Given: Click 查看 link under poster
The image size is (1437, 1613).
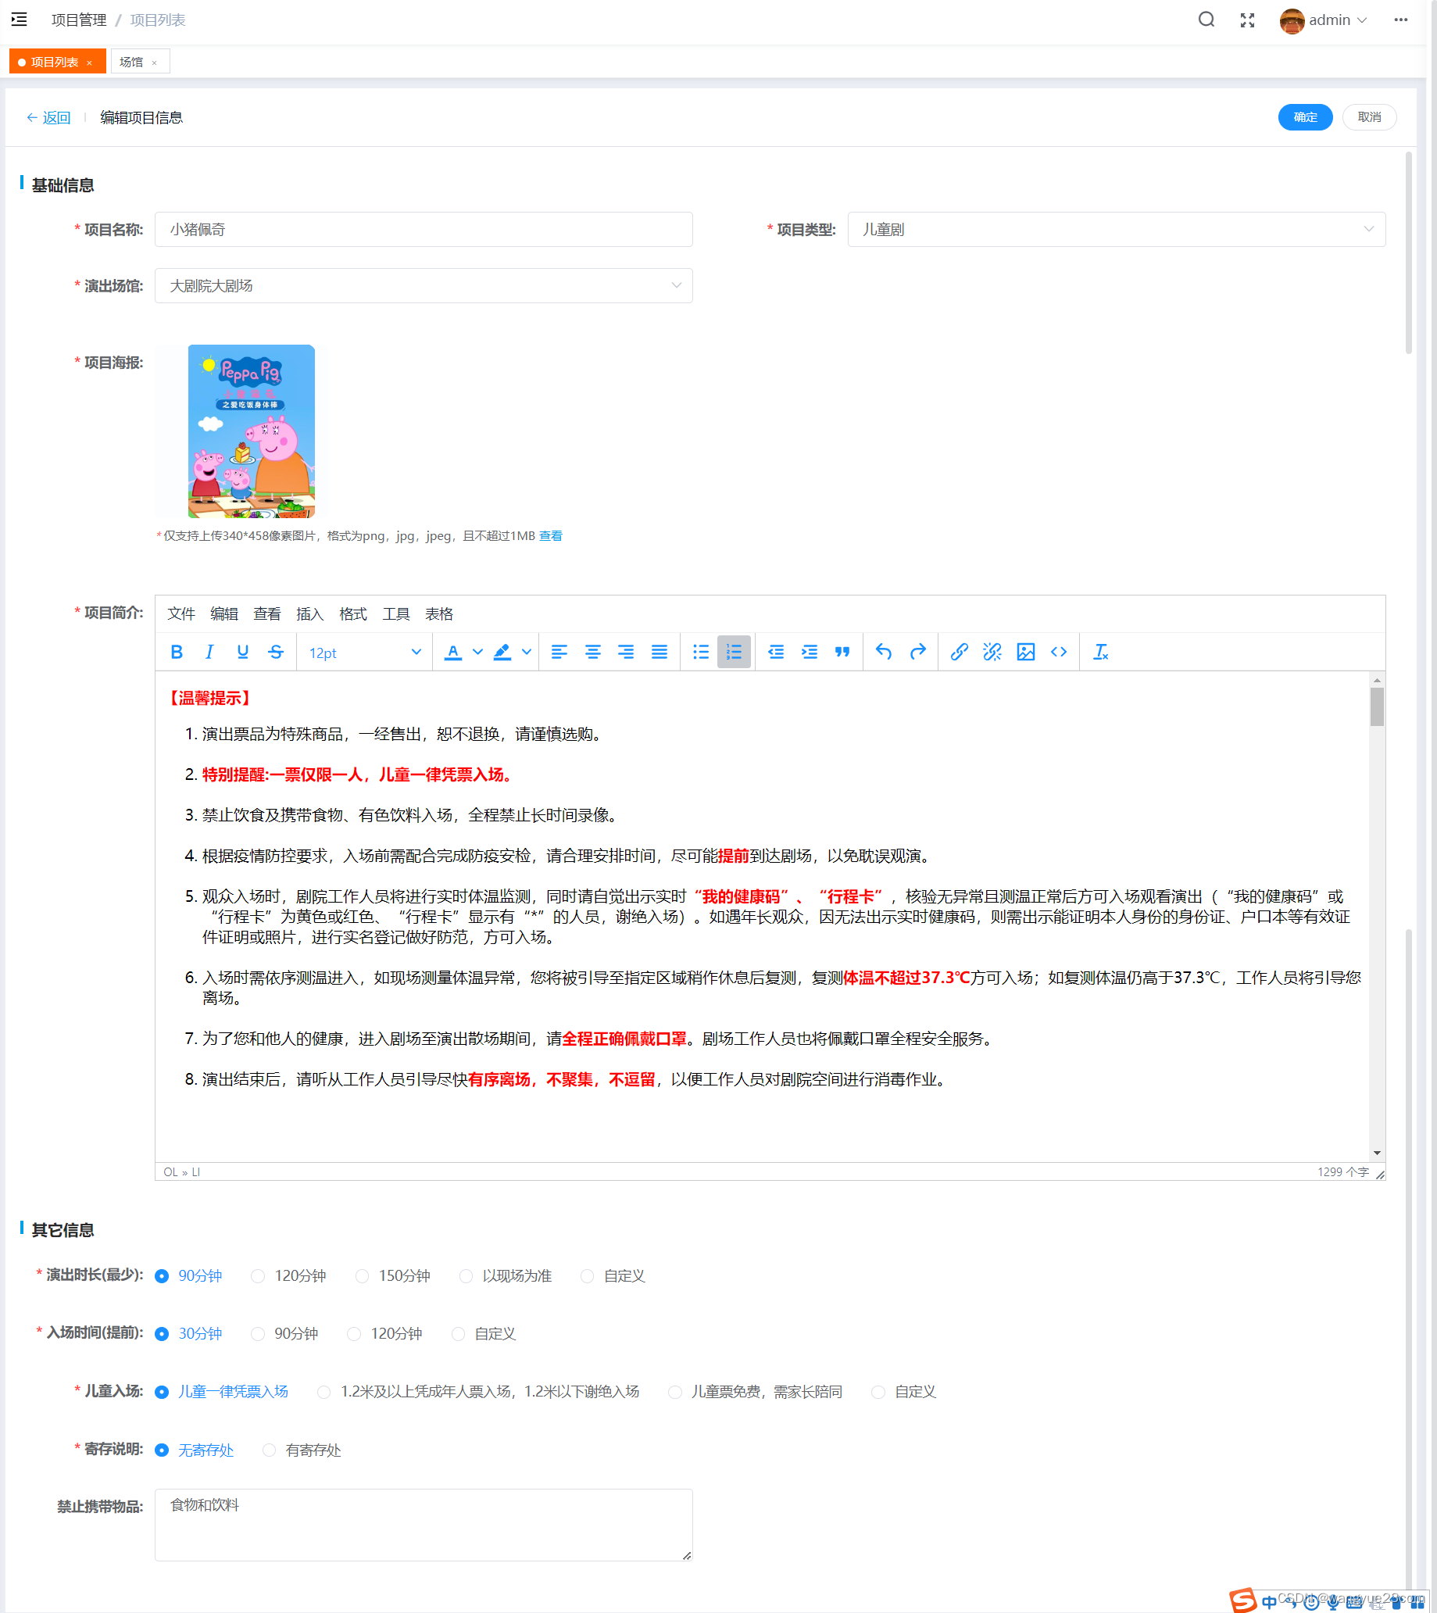Looking at the screenshot, I should coord(550,536).
